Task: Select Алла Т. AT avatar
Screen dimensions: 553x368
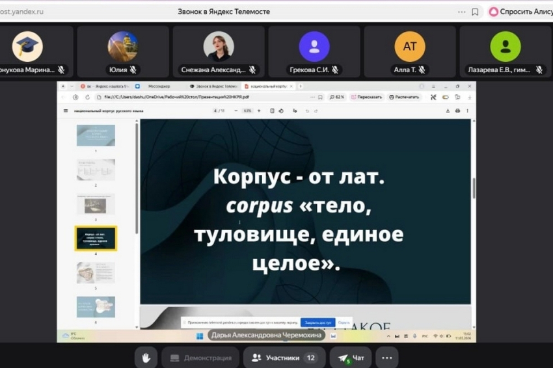Action: click(410, 46)
